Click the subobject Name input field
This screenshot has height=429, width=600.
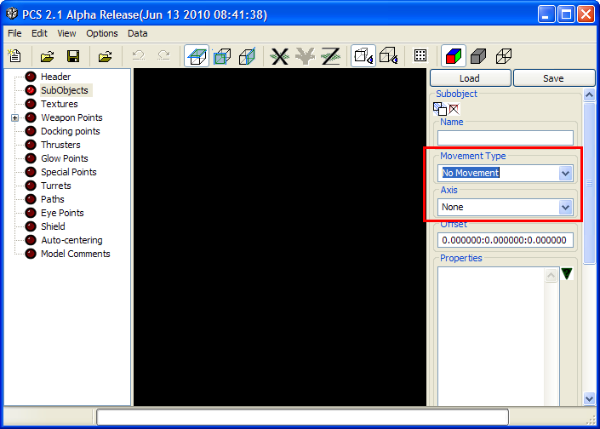pyautogui.click(x=505, y=138)
